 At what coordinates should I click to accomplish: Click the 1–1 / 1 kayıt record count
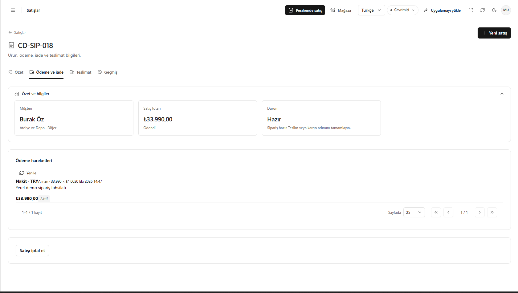point(32,213)
